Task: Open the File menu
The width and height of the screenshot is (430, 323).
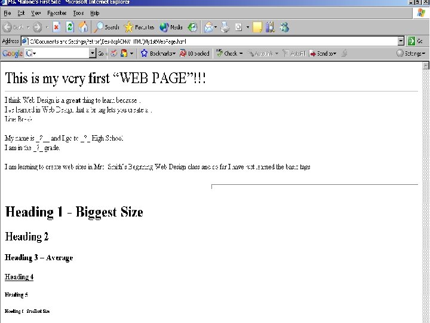Action: 7,13
